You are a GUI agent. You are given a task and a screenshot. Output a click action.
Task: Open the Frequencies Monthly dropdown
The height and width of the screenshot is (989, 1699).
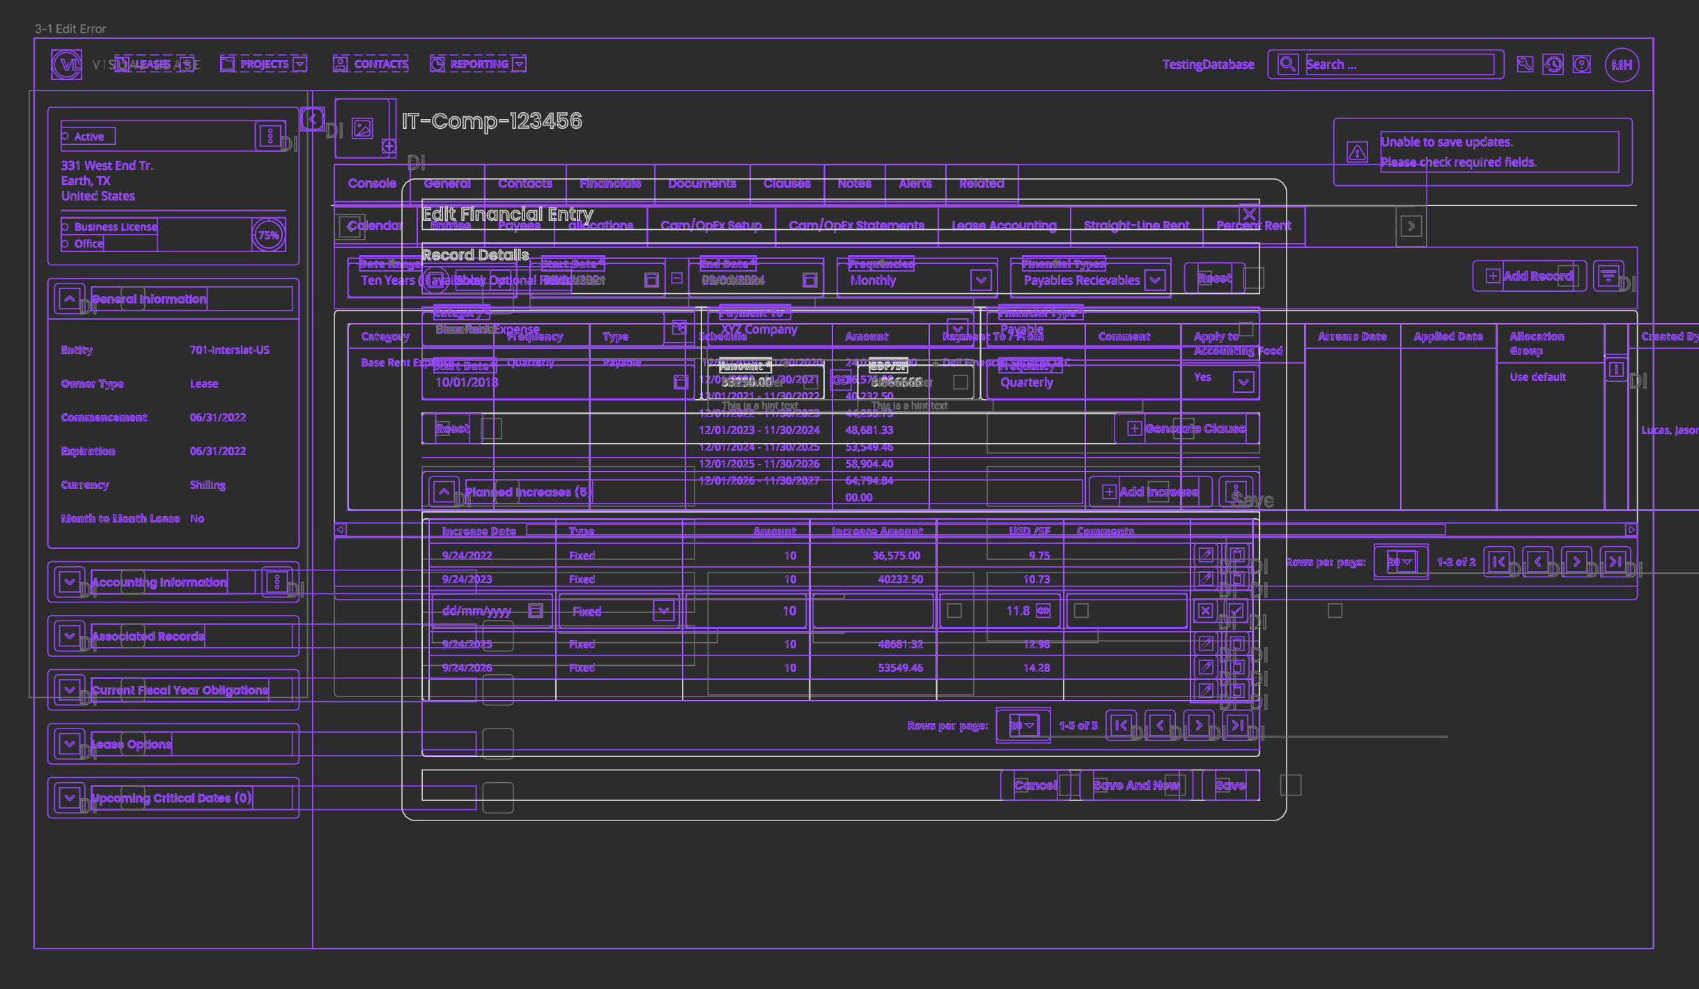(981, 280)
